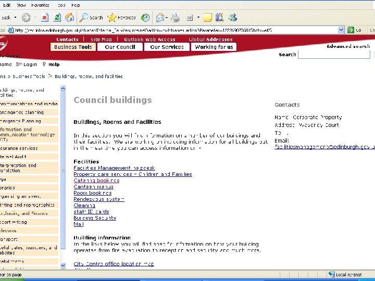Open the Rendezvous system link

[99, 199]
